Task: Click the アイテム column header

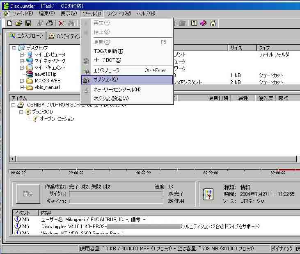Action: [45, 98]
